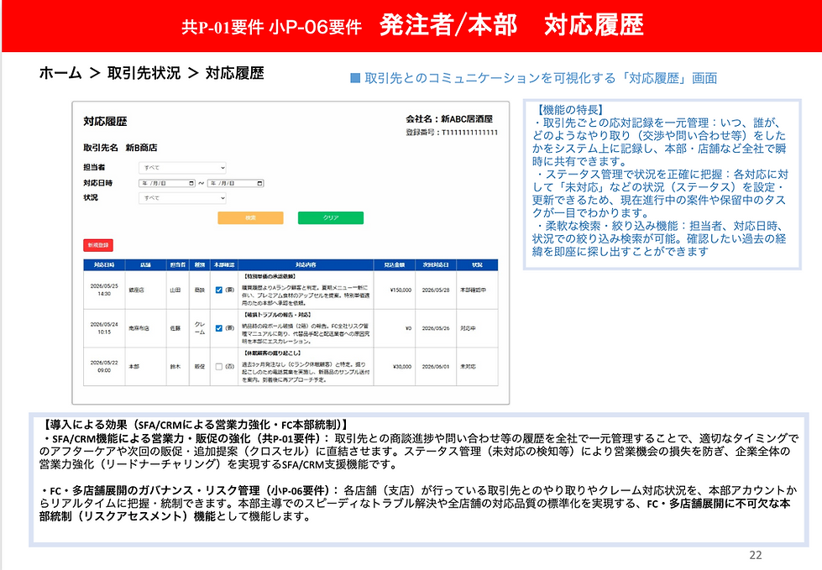This screenshot has width=822, height=570.
Task: Click the 担当者 column header in table
Action: (x=178, y=265)
